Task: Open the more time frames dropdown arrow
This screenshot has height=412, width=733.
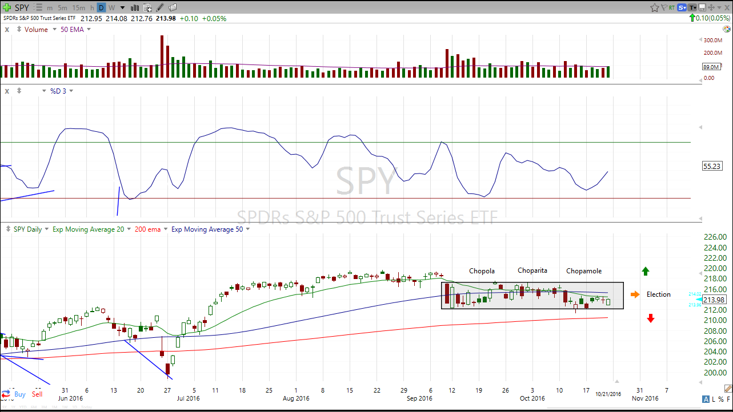Action: click(x=122, y=7)
